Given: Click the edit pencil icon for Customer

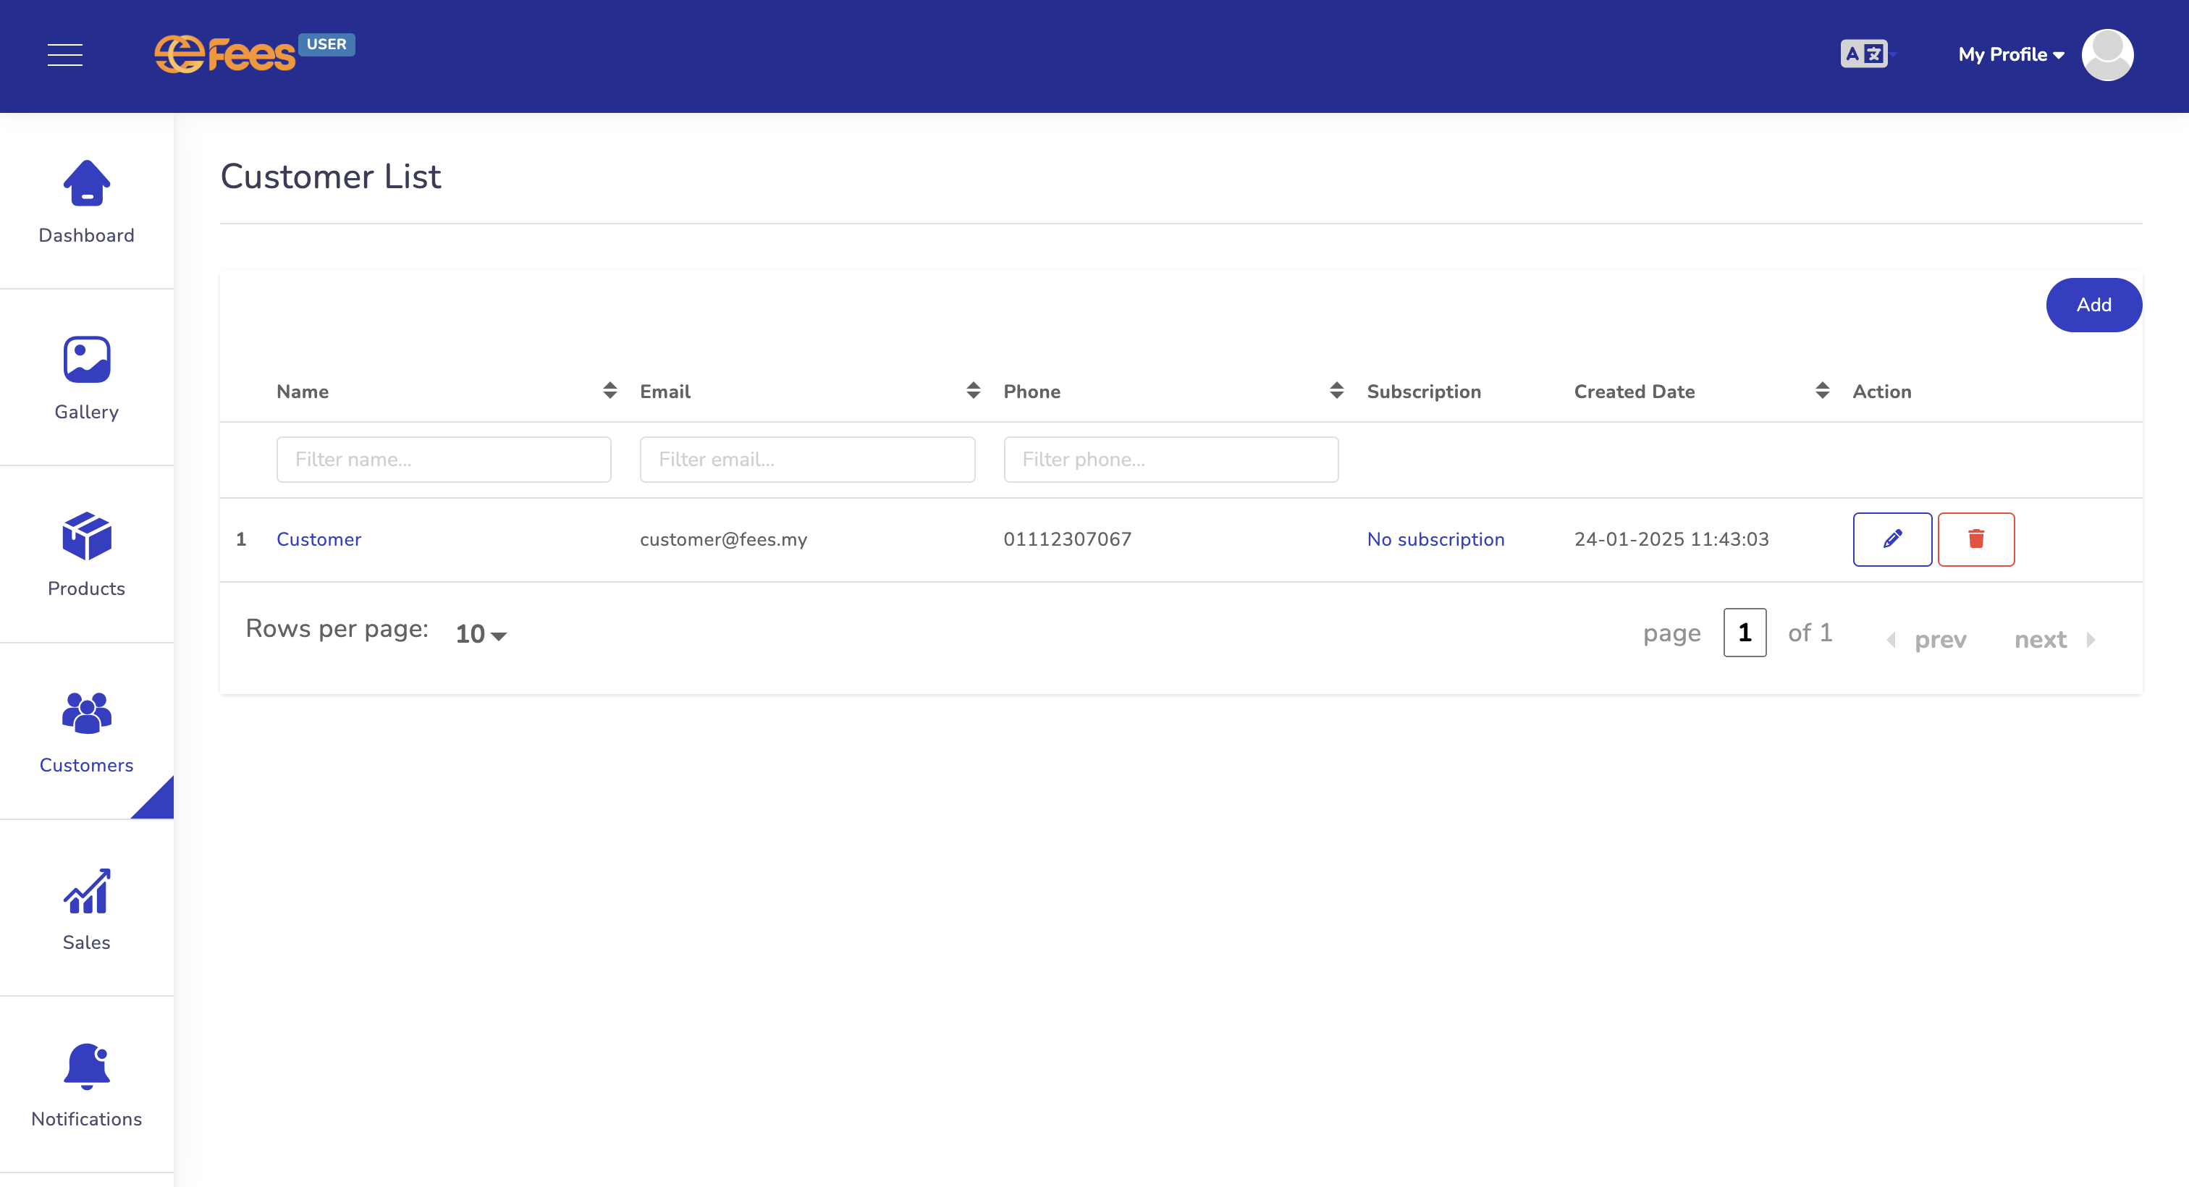Looking at the screenshot, I should (1892, 538).
